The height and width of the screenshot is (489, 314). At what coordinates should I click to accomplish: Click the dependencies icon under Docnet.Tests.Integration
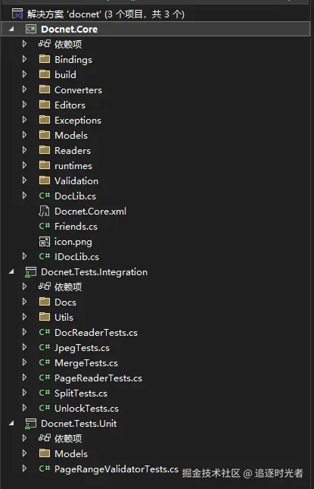click(45, 287)
